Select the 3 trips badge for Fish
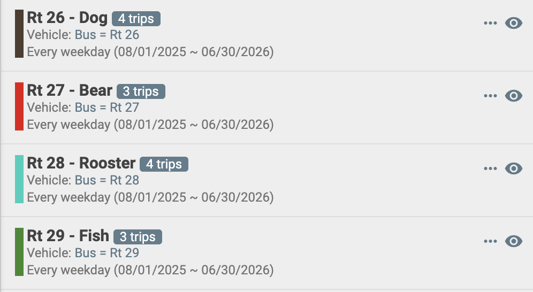 (x=138, y=237)
